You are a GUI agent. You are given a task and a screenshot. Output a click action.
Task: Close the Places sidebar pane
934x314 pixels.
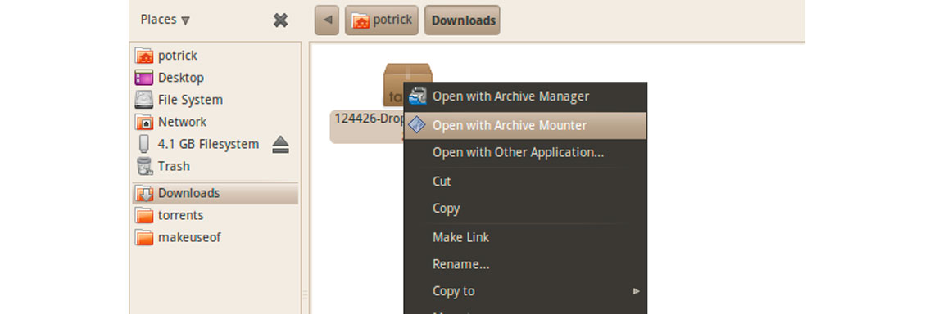(280, 20)
